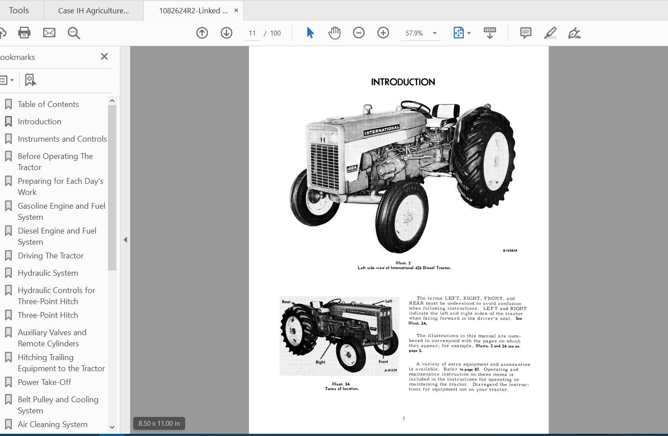Switch to the Tools tab
This screenshot has width=668, height=436.
click(20, 10)
